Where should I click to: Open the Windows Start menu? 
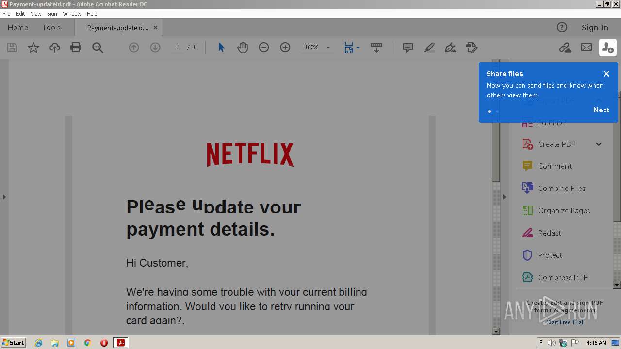tap(14, 342)
